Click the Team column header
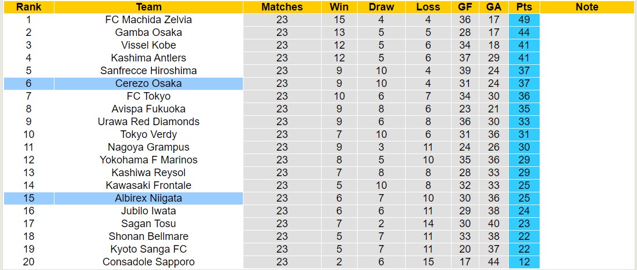The image size is (637, 270). tap(148, 7)
